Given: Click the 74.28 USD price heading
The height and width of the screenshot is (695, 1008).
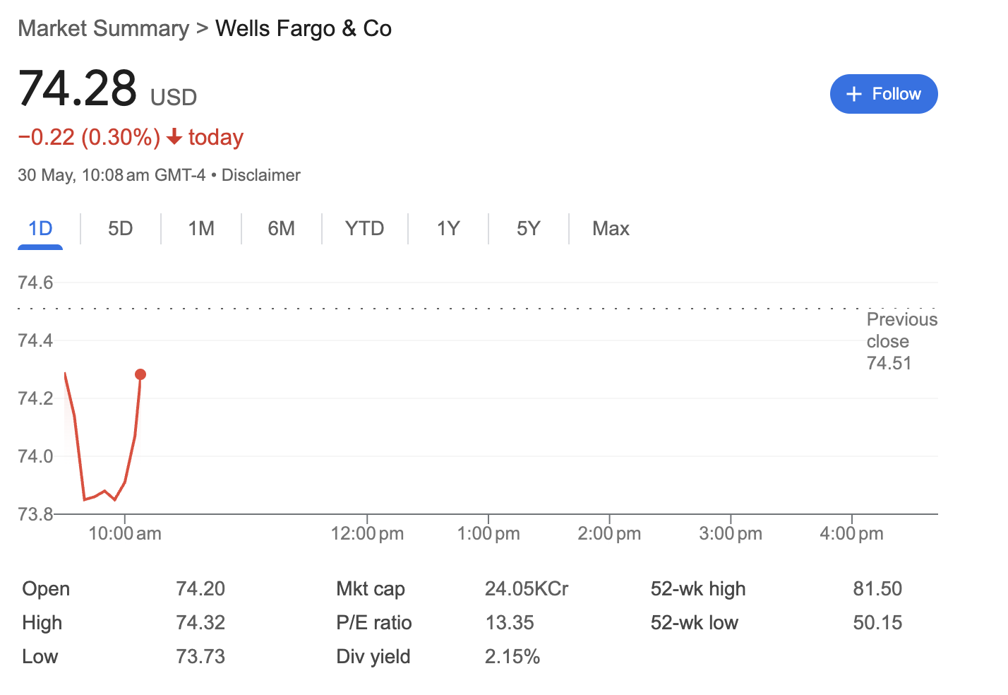Looking at the screenshot, I should tap(107, 89).
